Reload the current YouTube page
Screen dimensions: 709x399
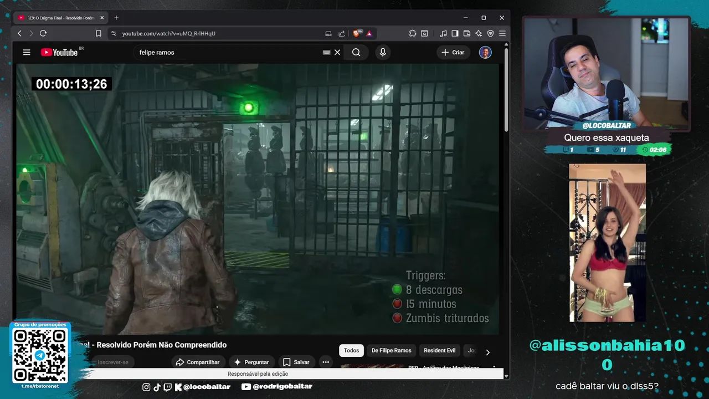click(x=43, y=33)
